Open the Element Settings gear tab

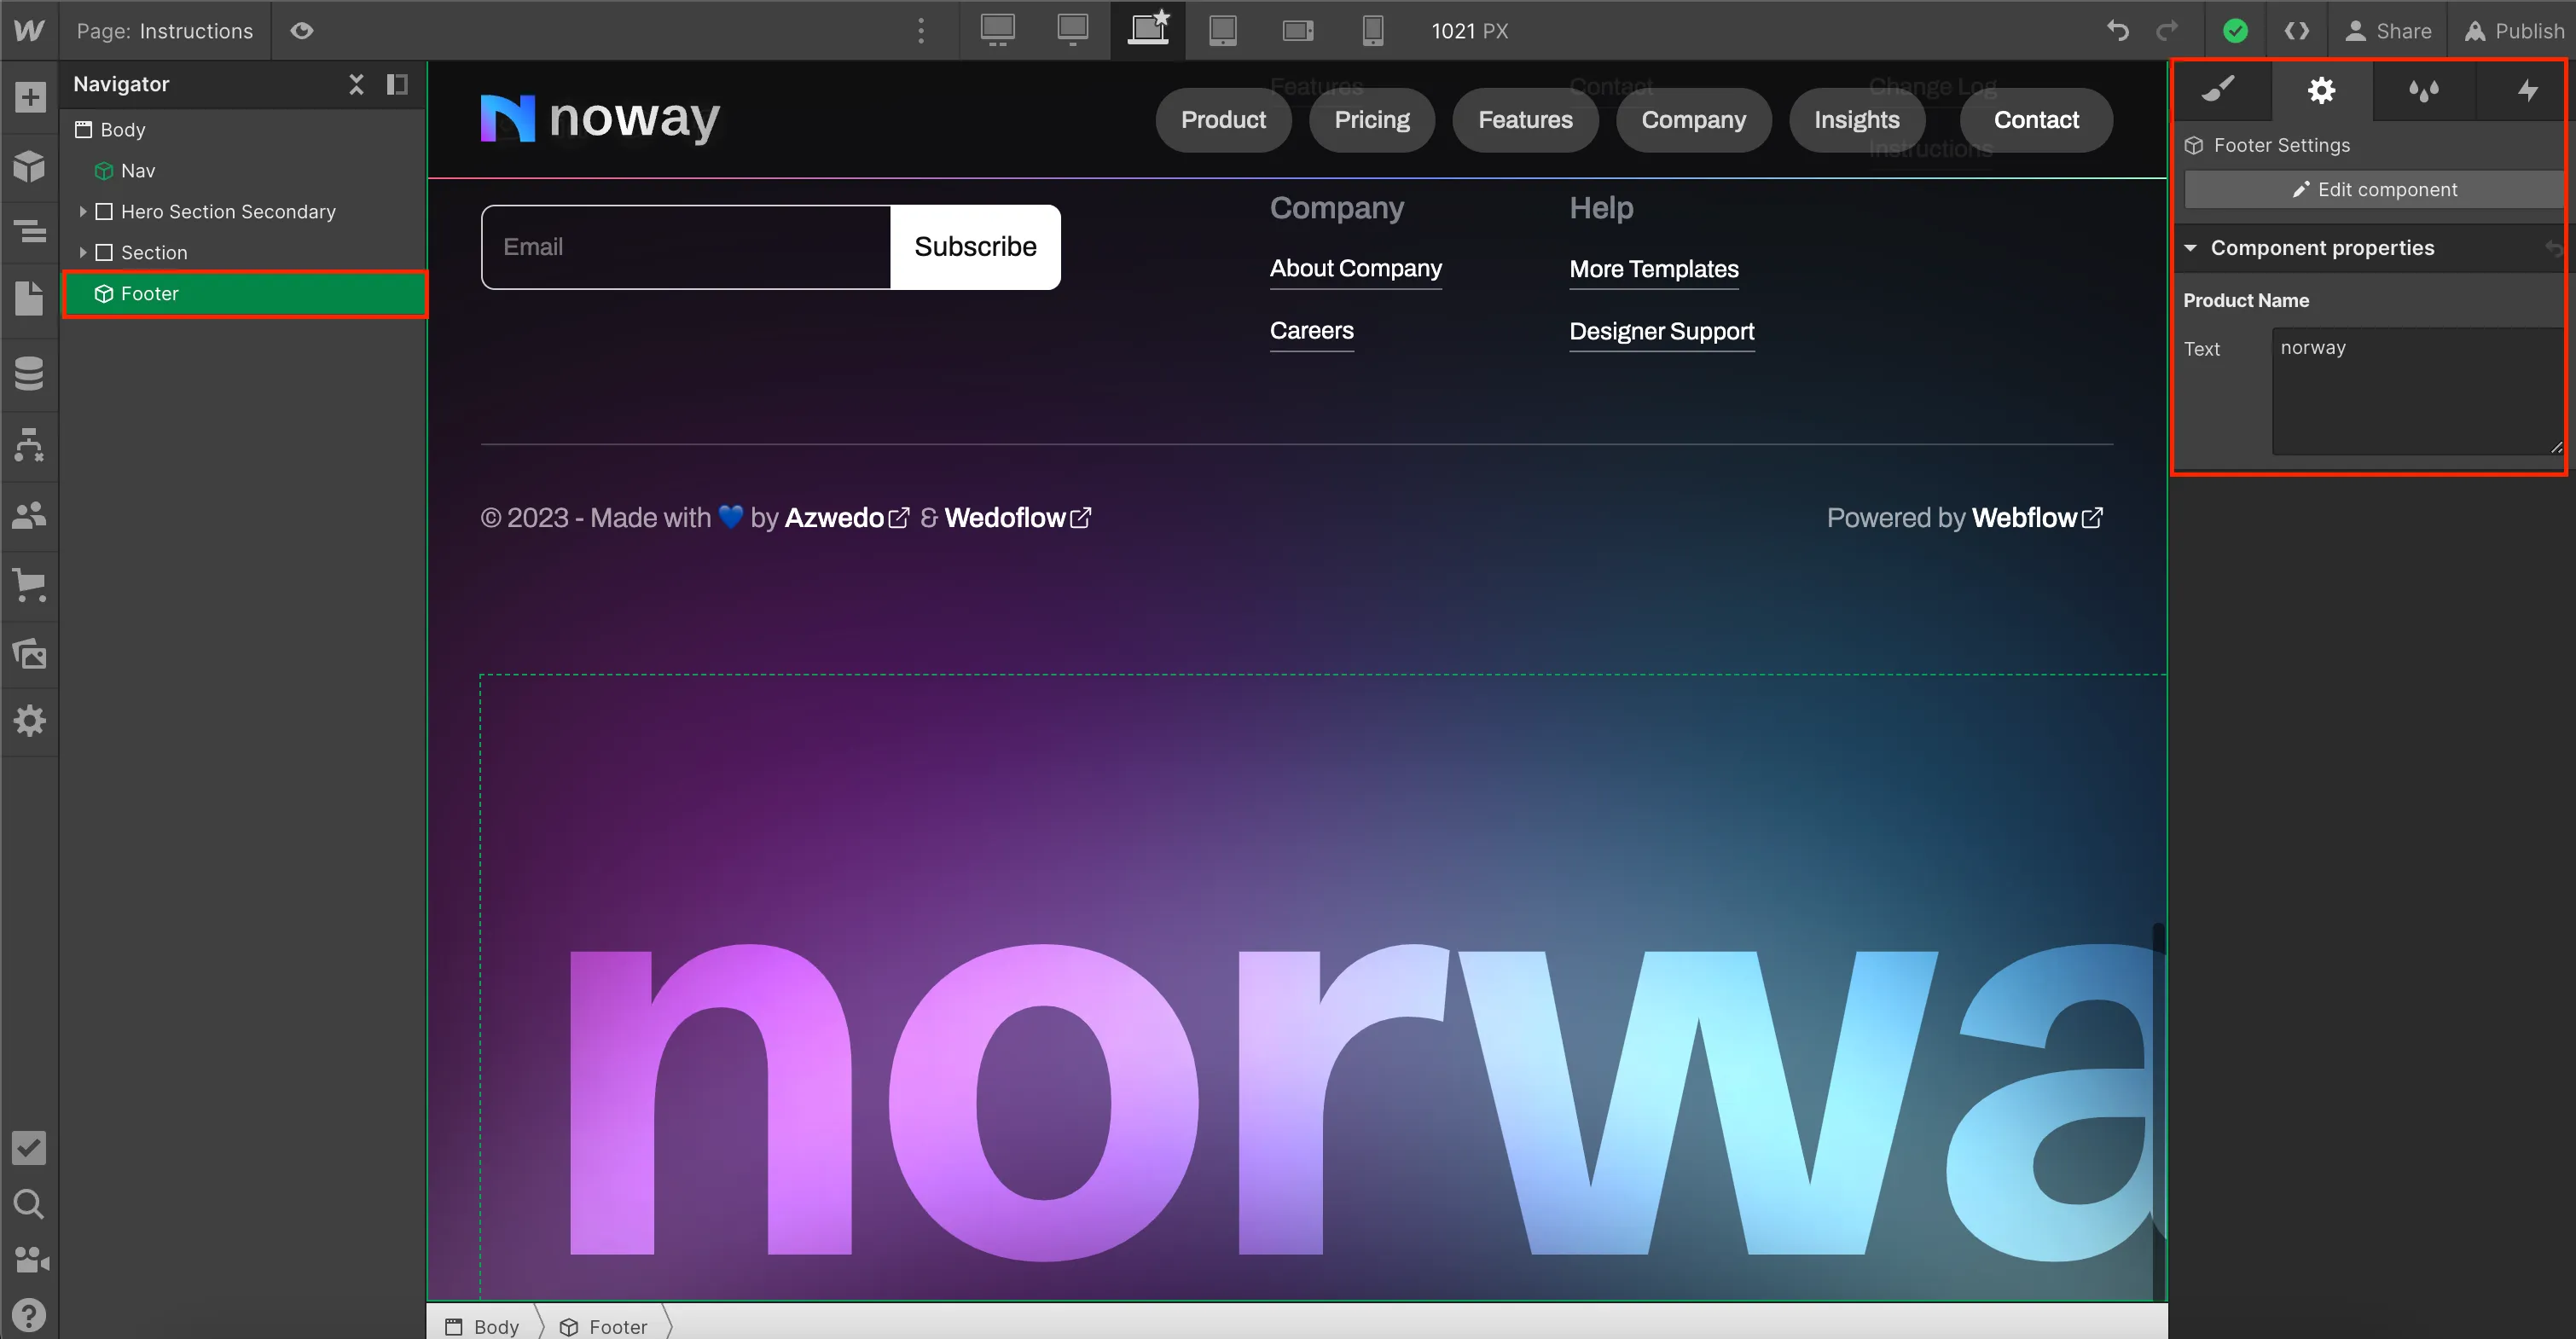[2321, 91]
